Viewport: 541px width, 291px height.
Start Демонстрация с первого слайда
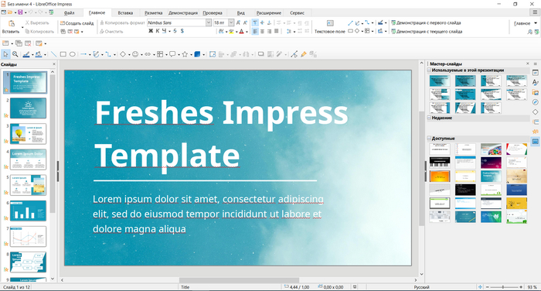tap(426, 22)
